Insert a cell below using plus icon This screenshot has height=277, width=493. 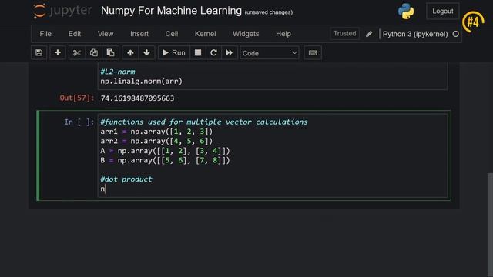point(58,53)
